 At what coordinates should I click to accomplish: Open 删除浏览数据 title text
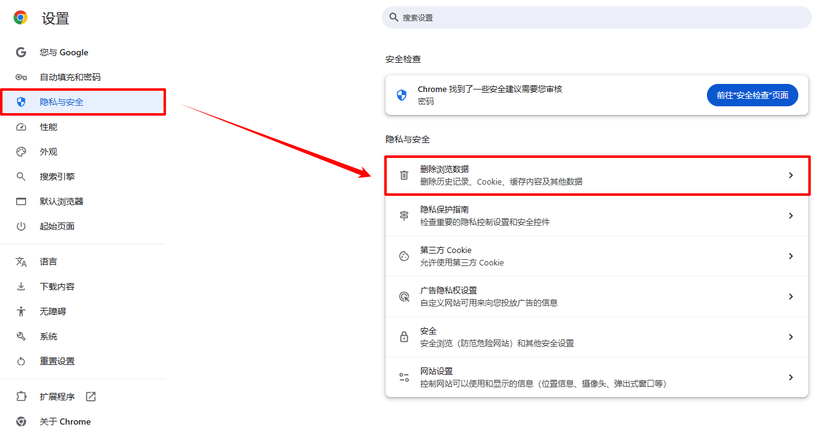444,169
